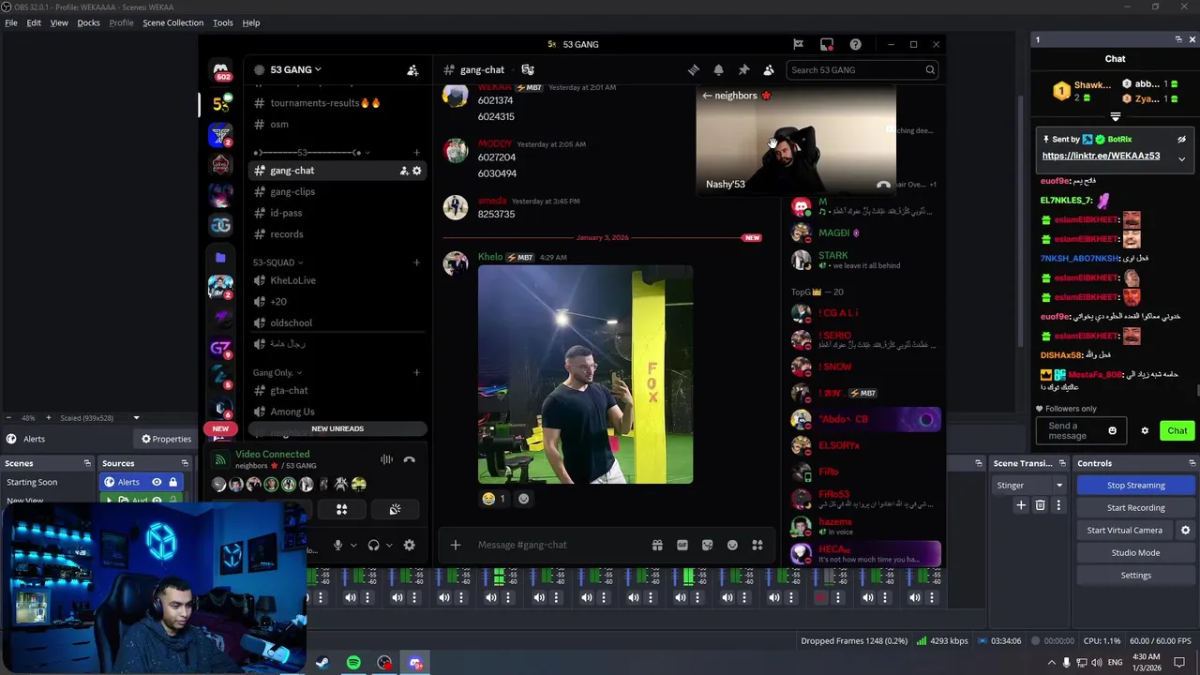Click Start Virtual Camera button
1200x675 pixels.
click(x=1124, y=530)
